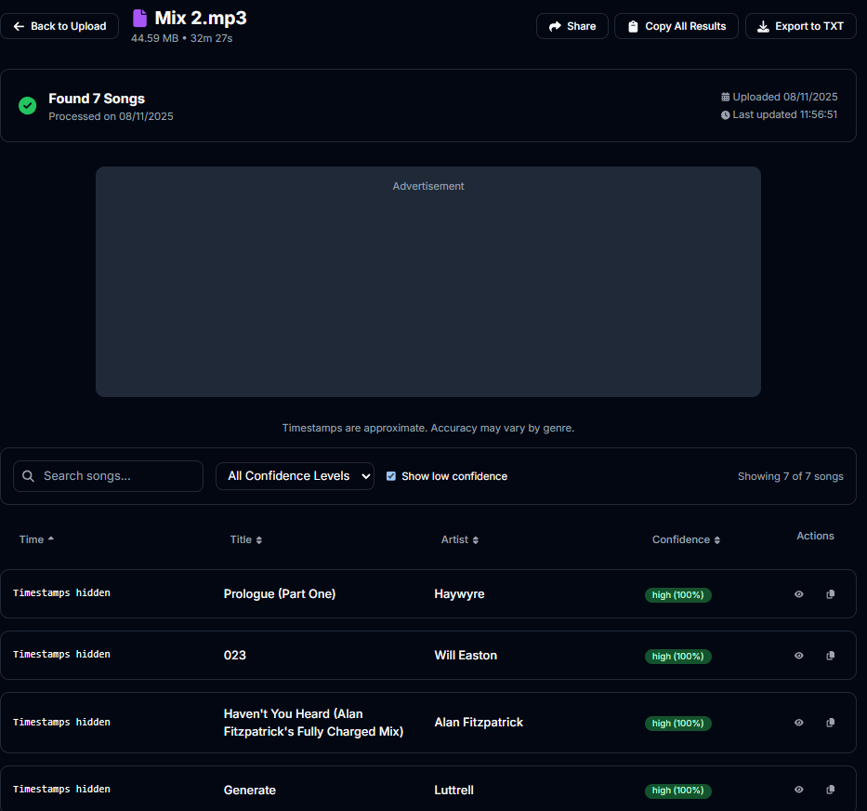Click the uploaded date calendar icon
The image size is (867, 811).
726,97
